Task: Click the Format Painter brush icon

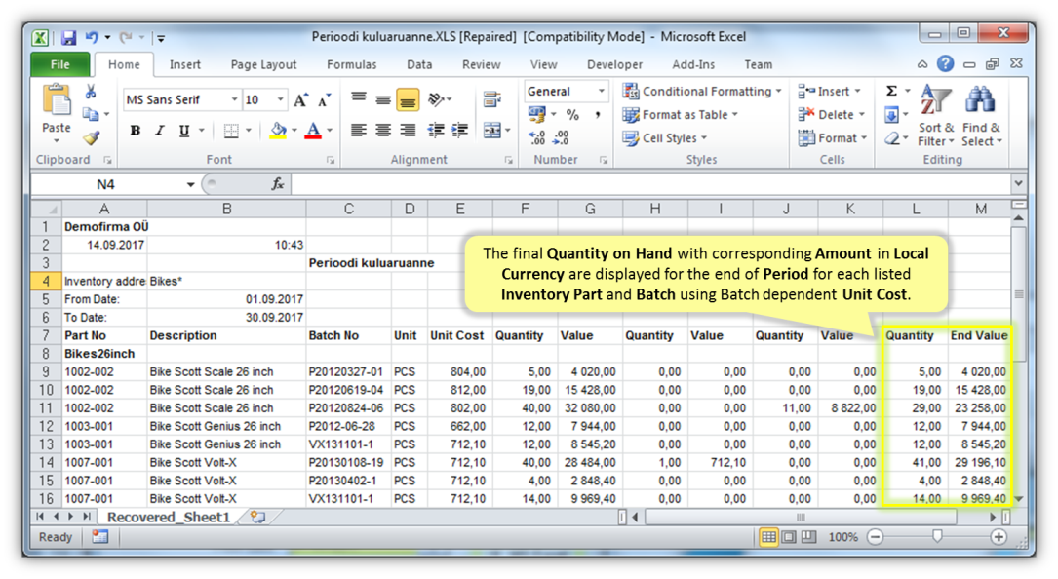Action: click(91, 137)
